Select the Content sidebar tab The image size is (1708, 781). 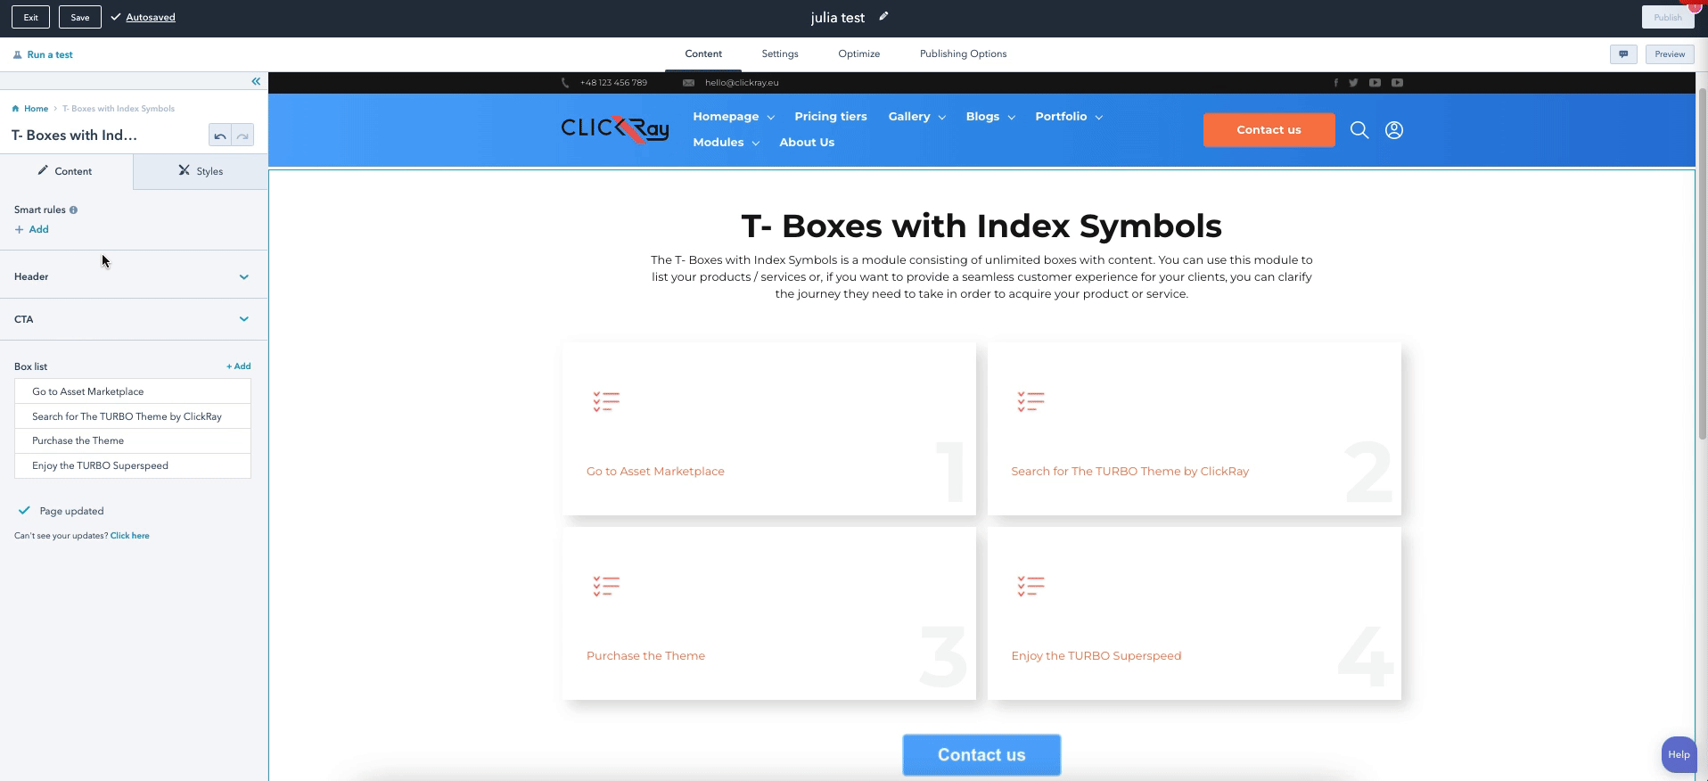[66, 171]
